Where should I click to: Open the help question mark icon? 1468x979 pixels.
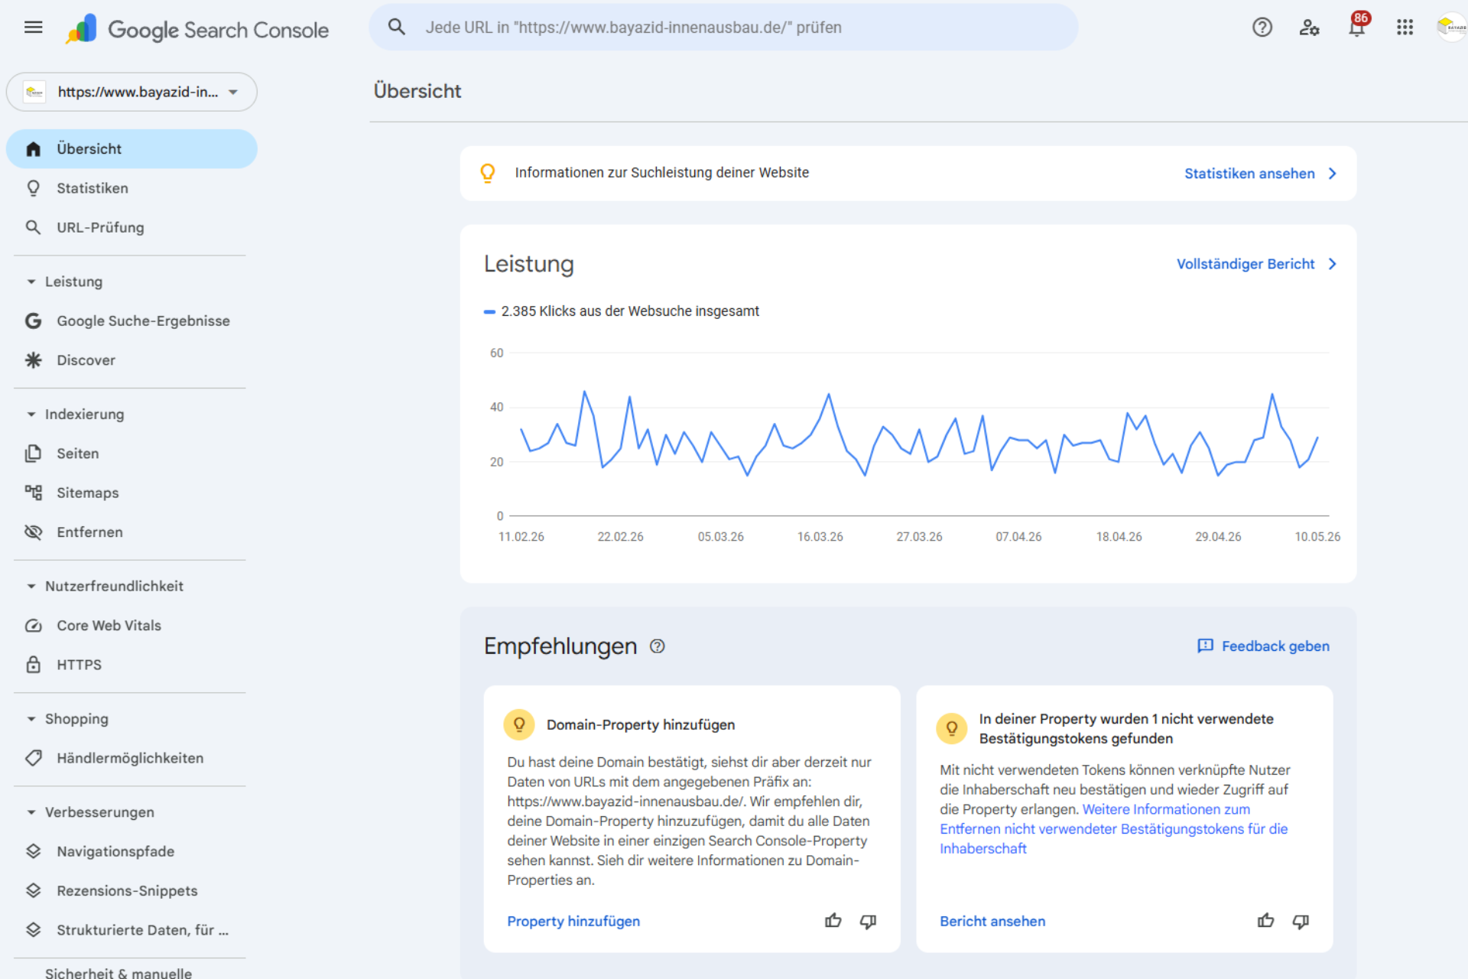(x=1262, y=28)
